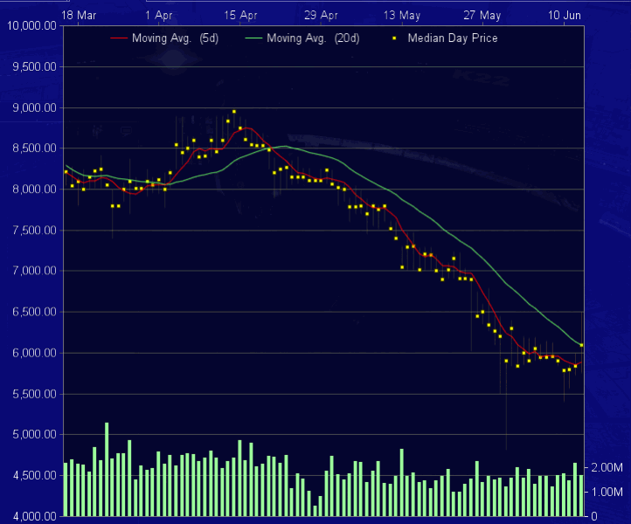Screen dimensions: 631x524
Task: Click the 10 Jun date axis label
Action: 565,15
